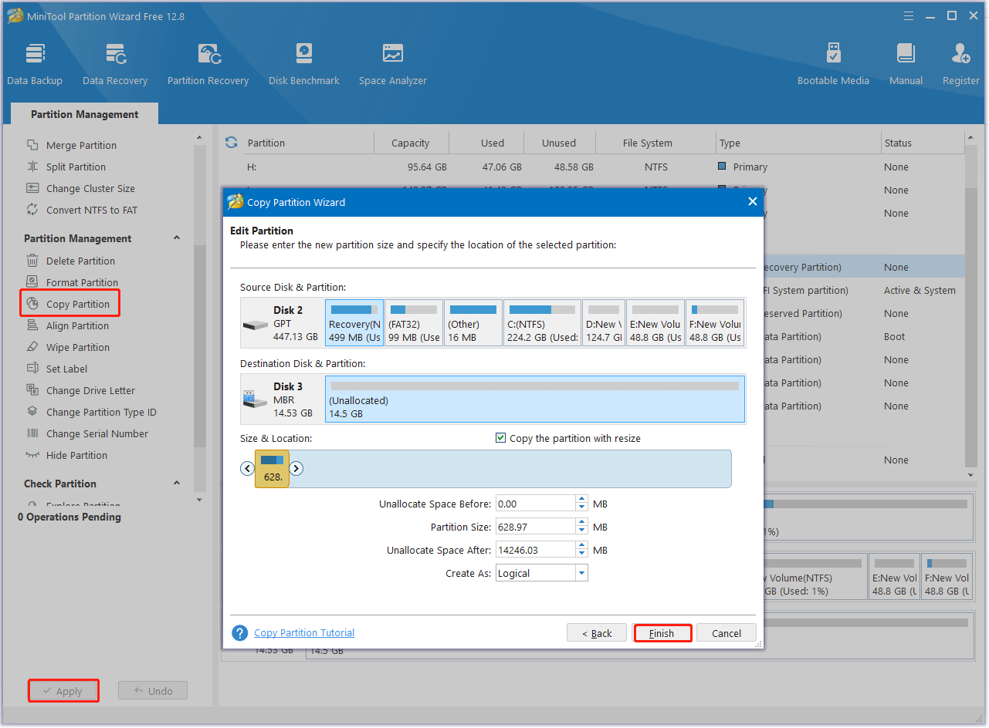Choose Align Partition in the sidebar
989x728 pixels.
77,325
